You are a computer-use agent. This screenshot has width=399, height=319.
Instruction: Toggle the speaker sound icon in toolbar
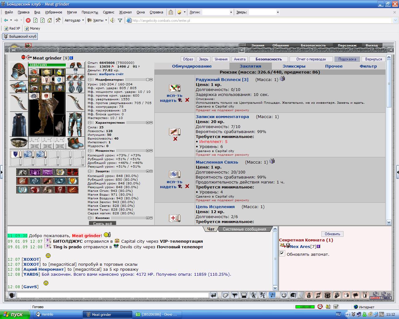[x=112, y=20]
